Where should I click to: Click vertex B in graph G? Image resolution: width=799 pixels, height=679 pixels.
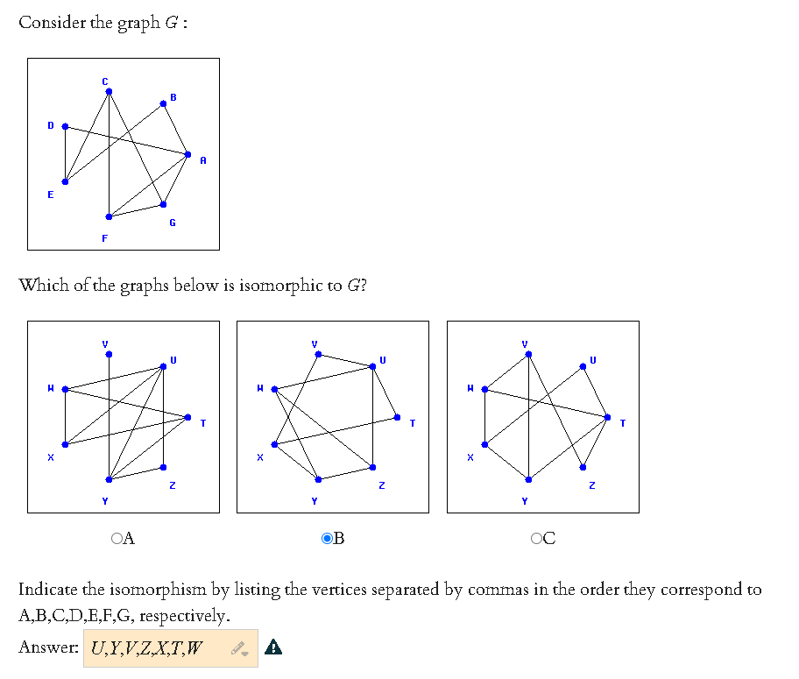click(x=163, y=104)
